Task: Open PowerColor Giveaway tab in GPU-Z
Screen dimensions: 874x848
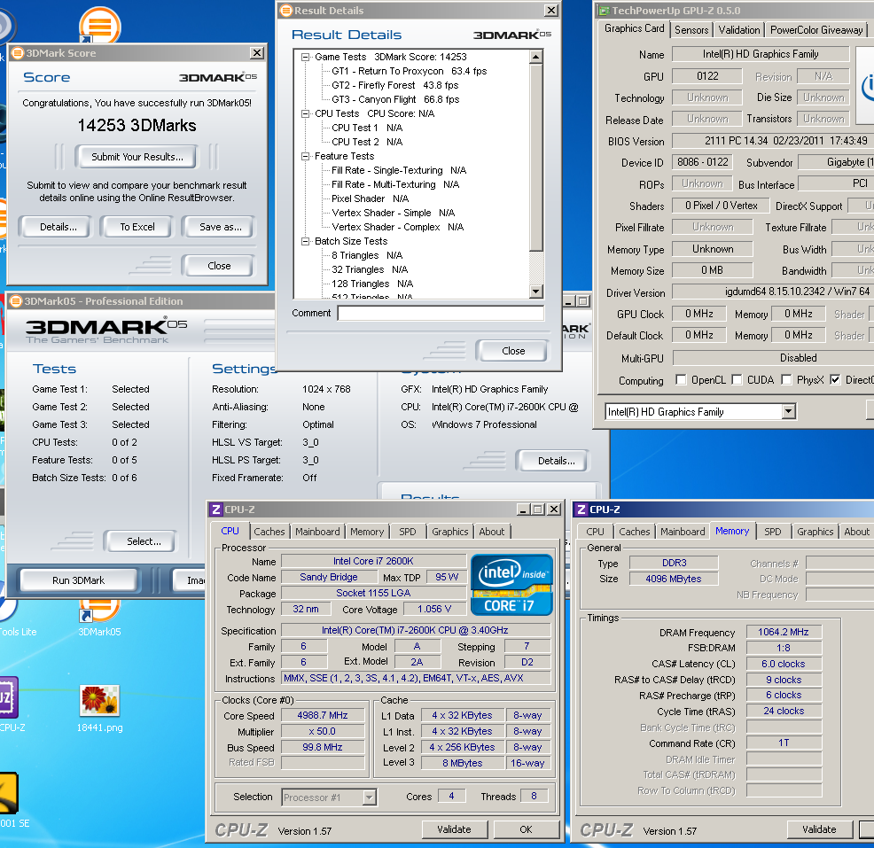Action: coord(816,30)
